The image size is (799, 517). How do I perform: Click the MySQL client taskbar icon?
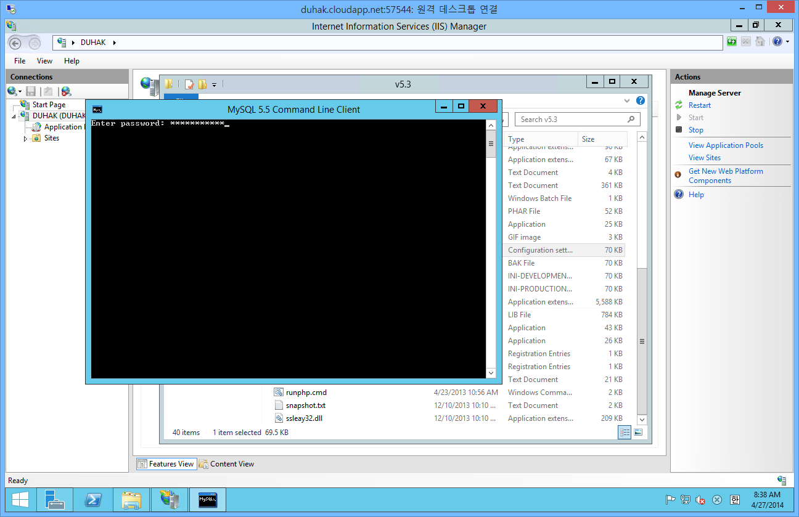tap(207, 500)
